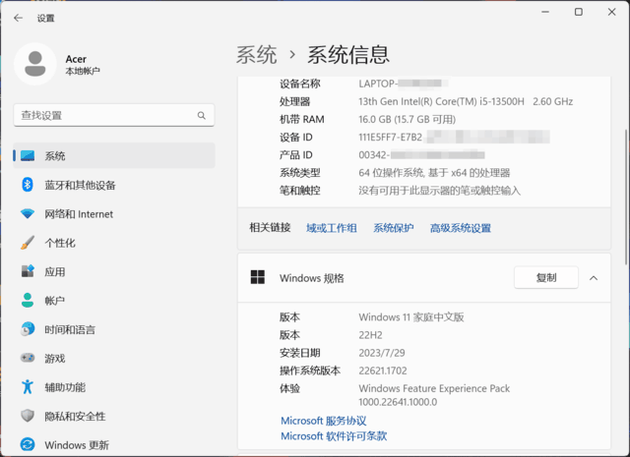Open Windows 更新 page
Image resolution: width=630 pixels, height=457 pixels.
click(x=114, y=444)
